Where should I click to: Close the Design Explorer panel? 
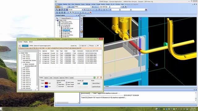tap(78, 15)
